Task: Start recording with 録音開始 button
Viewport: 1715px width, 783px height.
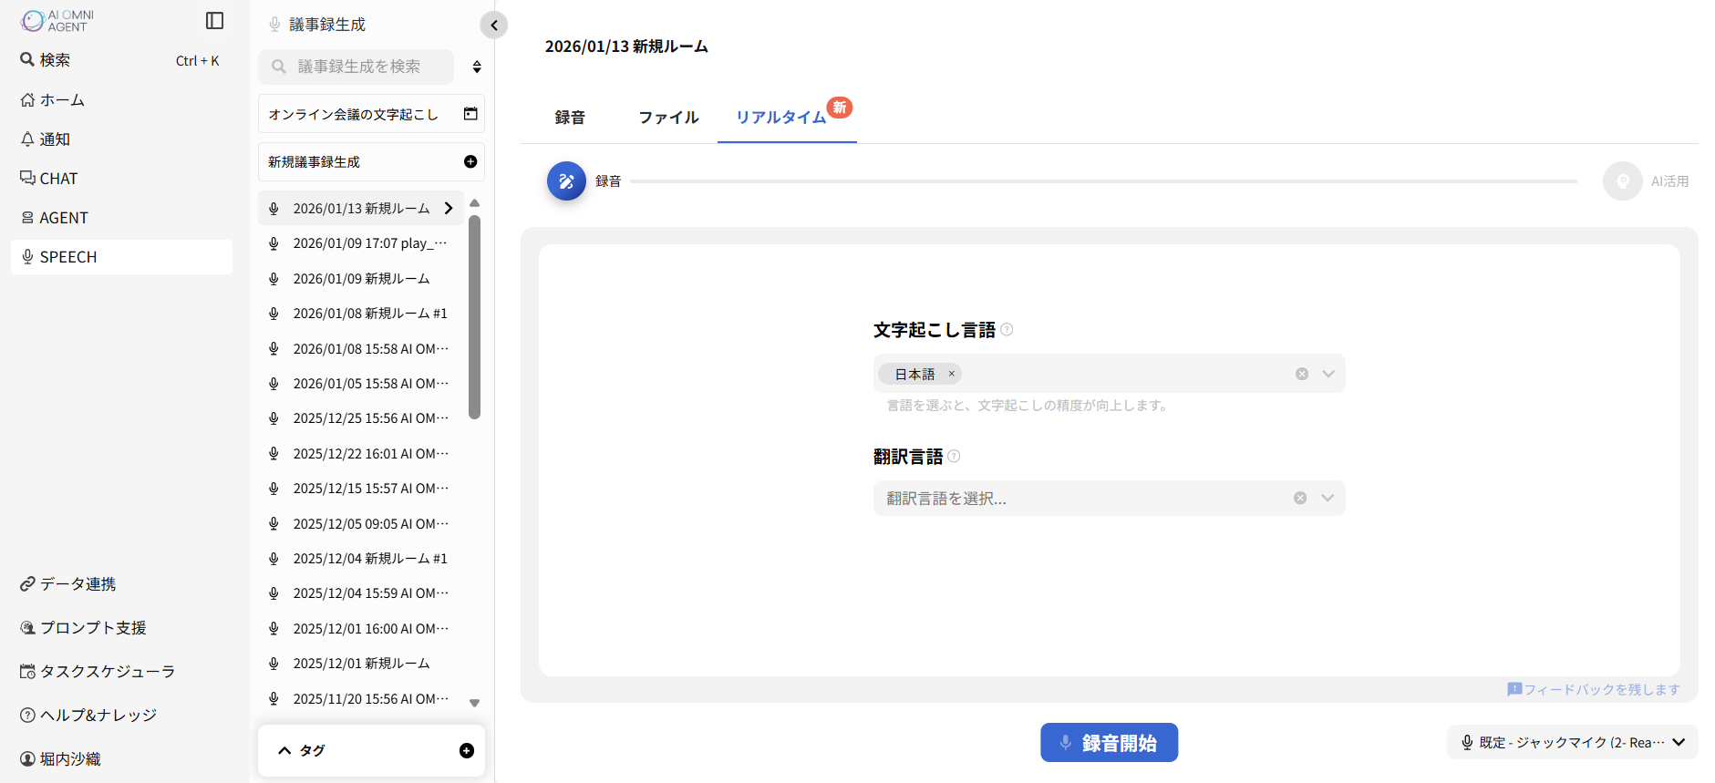Action: pyautogui.click(x=1109, y=742)
